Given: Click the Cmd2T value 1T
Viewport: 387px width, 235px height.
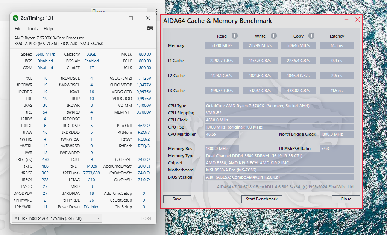Looking at the screenshot, I should click(x=91, y=68).
